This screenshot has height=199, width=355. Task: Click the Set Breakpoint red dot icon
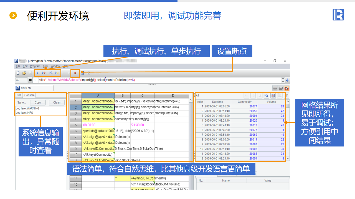75,73
